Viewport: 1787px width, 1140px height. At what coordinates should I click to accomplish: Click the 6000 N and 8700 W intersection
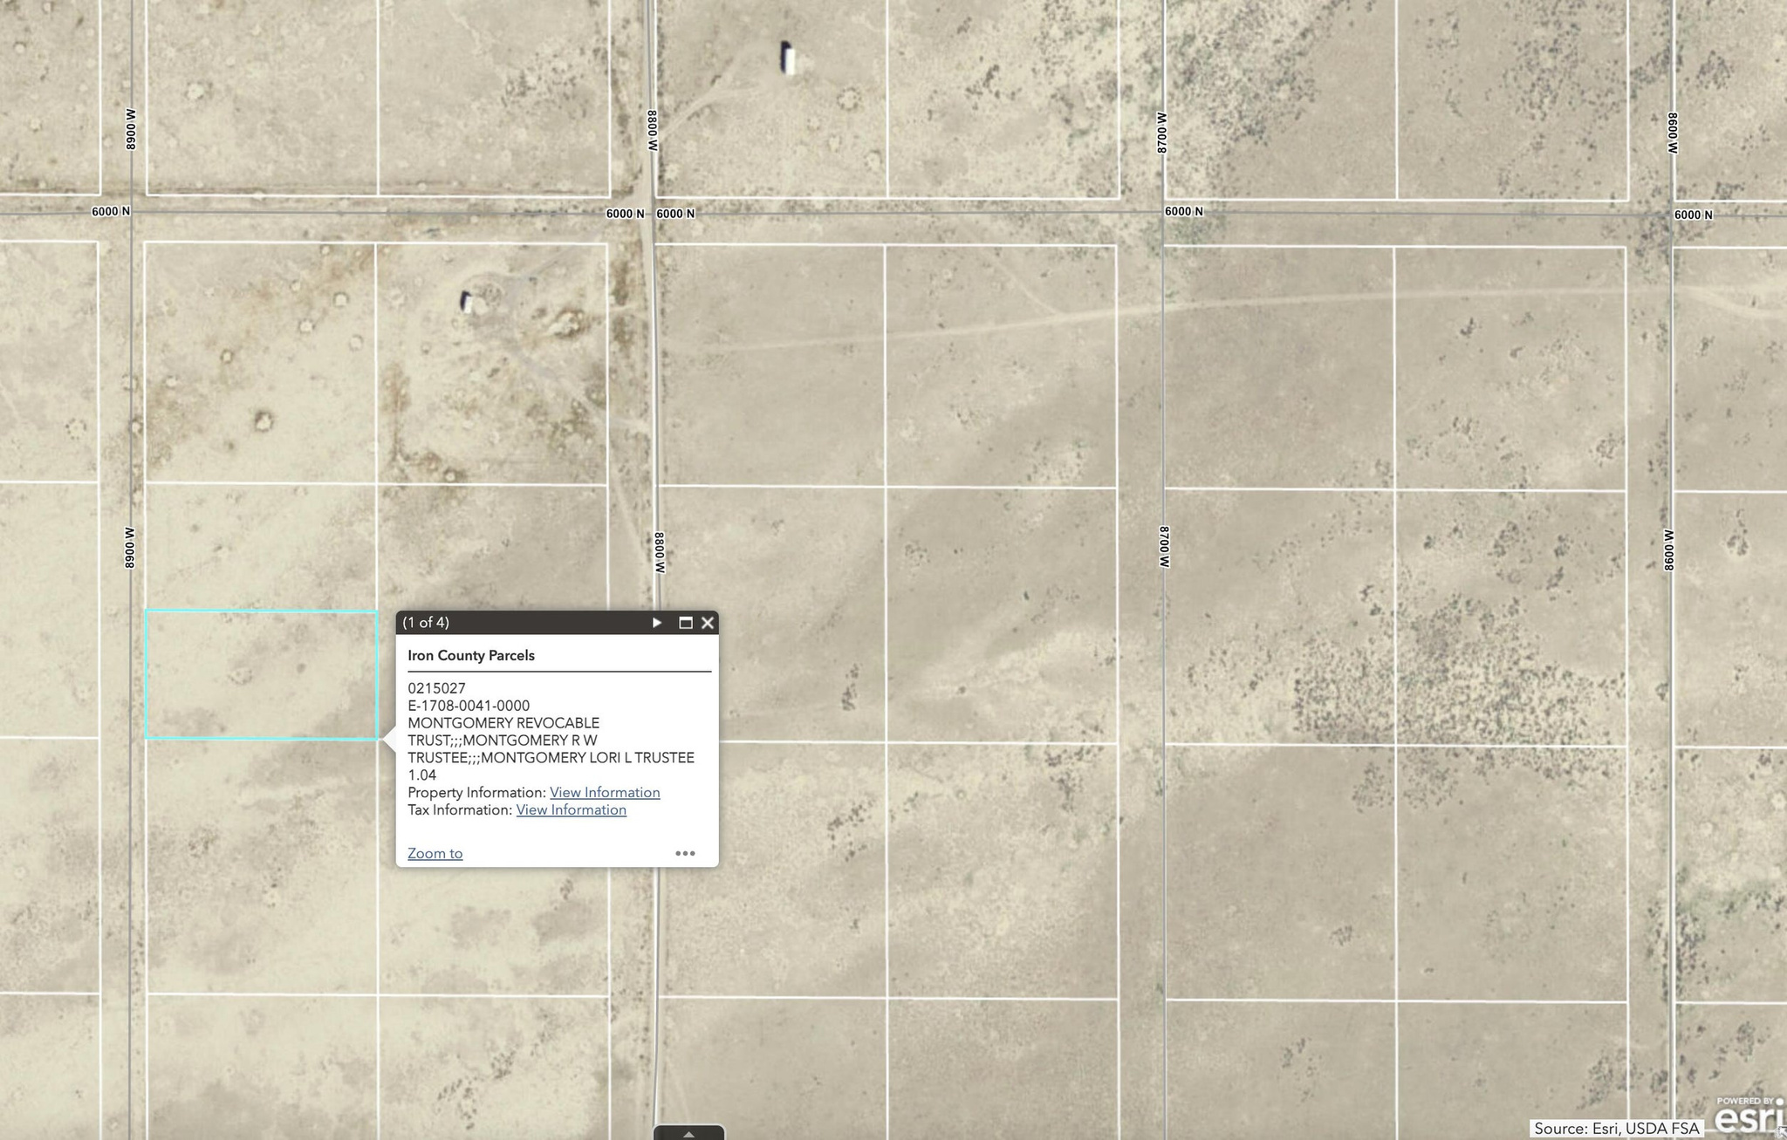click(1162, 212)
